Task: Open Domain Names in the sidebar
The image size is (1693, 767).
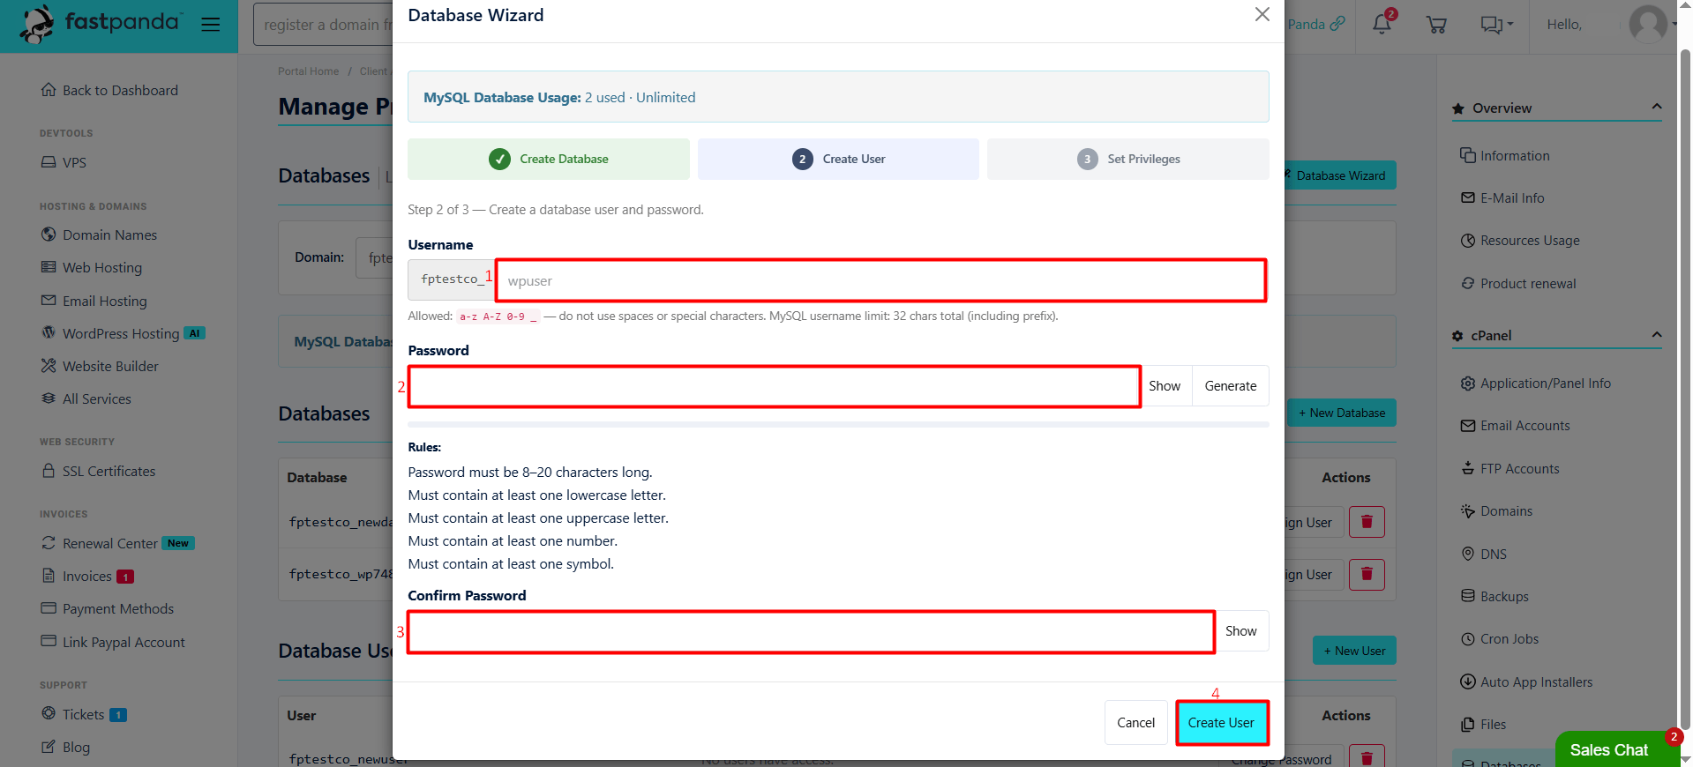Action: click(x=99, y=235)
